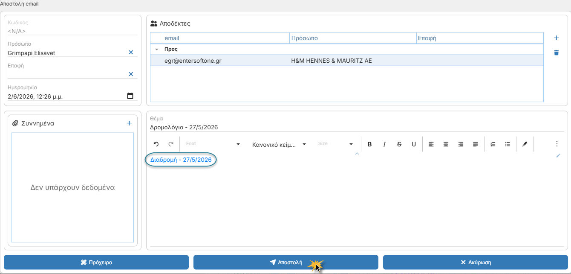Edit the Θέμα subject field
Viewport: 571px width, 274px height.
[x=357, y=127]
